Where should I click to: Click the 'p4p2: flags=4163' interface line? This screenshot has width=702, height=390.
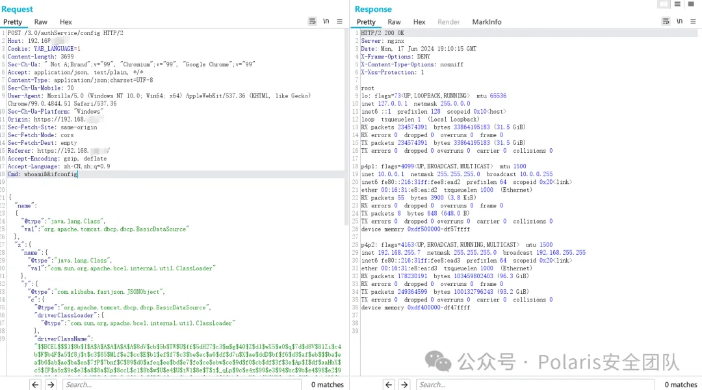click(457, 245)
